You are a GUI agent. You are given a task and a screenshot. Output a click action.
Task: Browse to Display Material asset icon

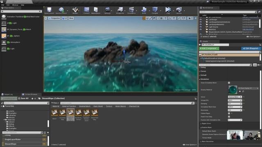(x=243, y=91)
